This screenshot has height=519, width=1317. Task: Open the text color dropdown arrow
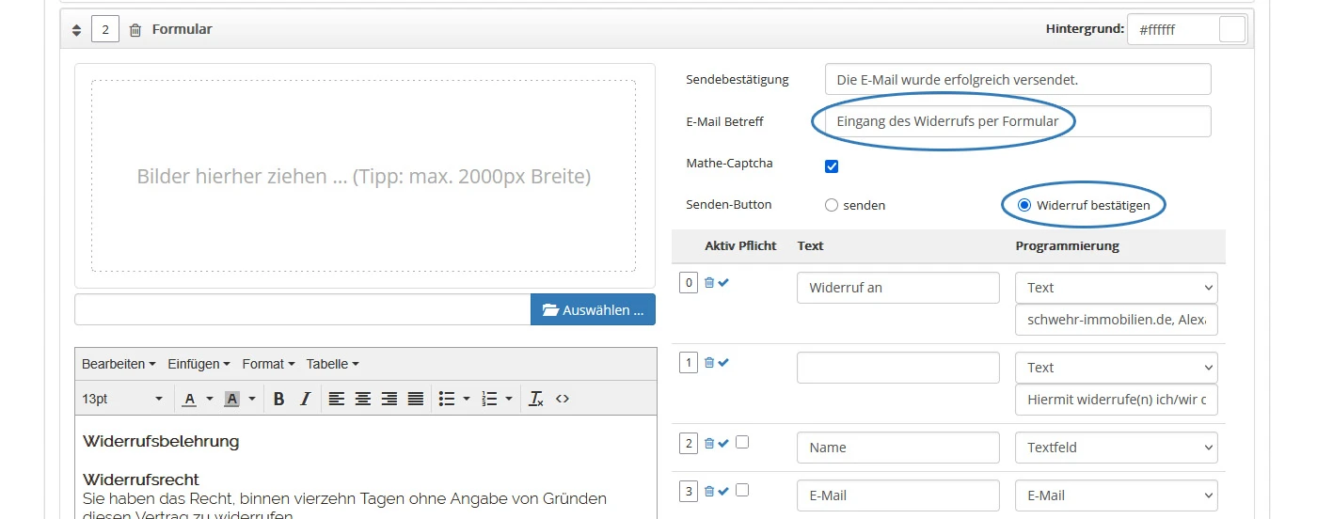[x=209, y=399]
